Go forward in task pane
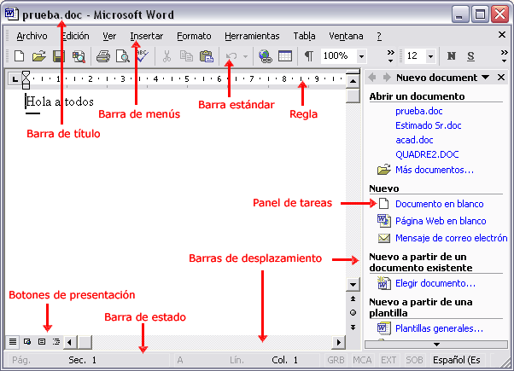This screenshot has width=514, height=371. 387,78
